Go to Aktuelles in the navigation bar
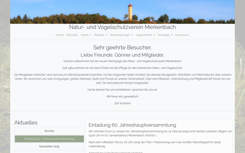 pyautogui.click(x=72, y=35)
